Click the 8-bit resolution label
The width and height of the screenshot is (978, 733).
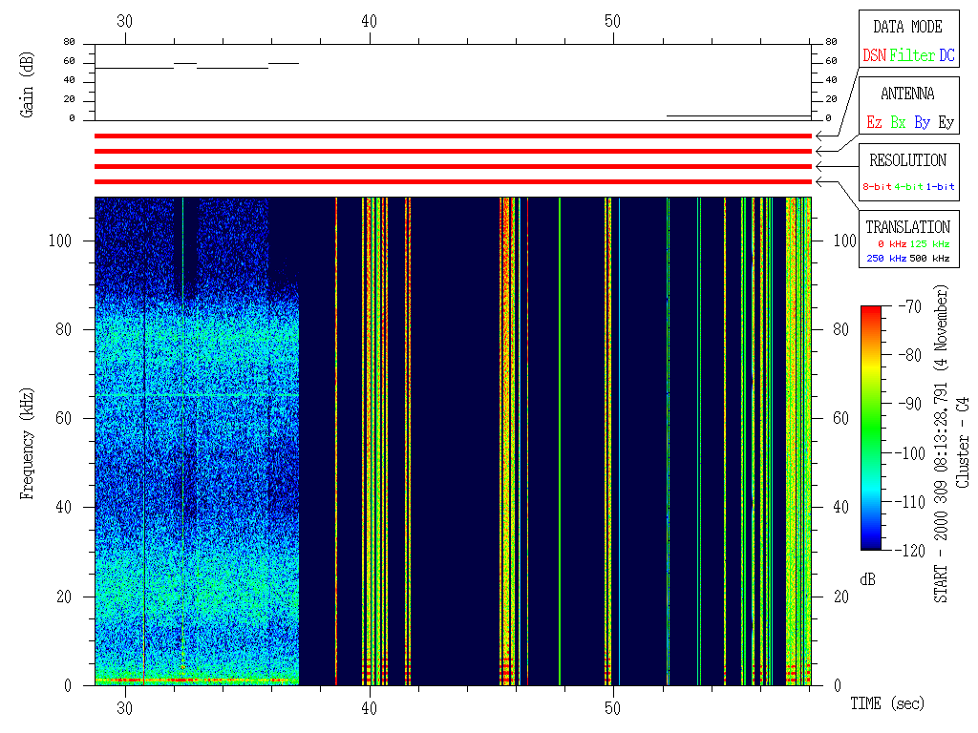[x=877, y=187]
